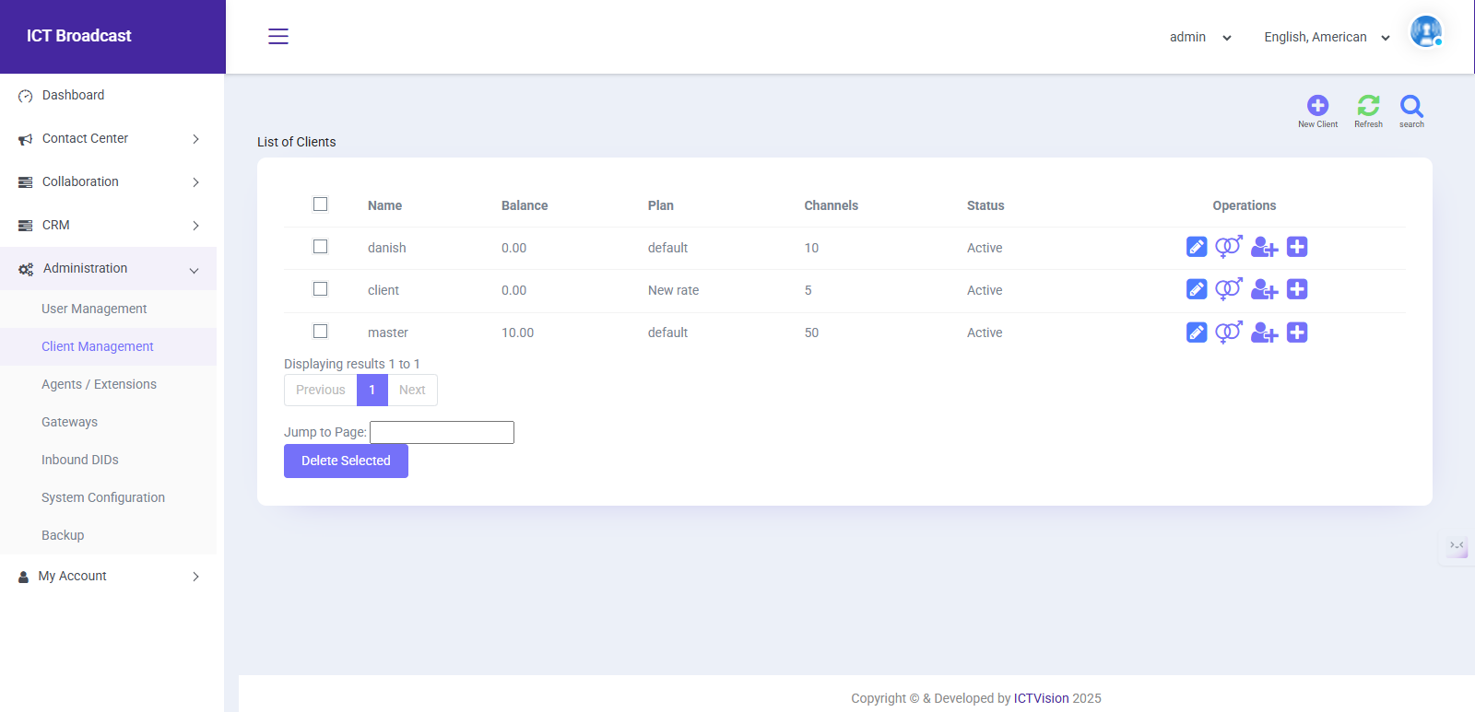Refresh the client list
The image size is (1475, 712).
pyautogui.click(x=1368, y=106)
